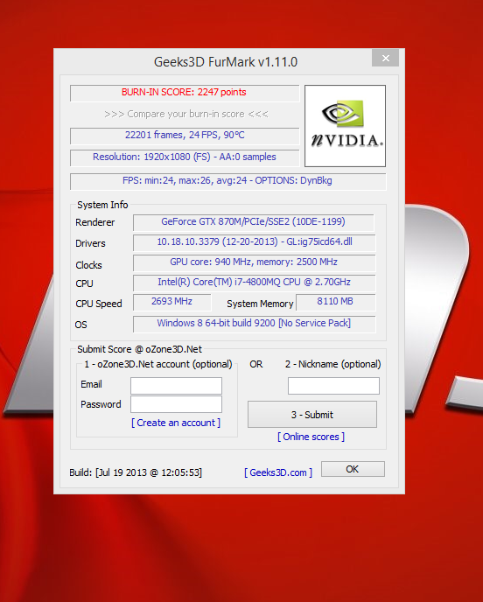This screenshot has width=483, height=602.
Task: Focus the Nickname input field
Action: click(333, 386)
